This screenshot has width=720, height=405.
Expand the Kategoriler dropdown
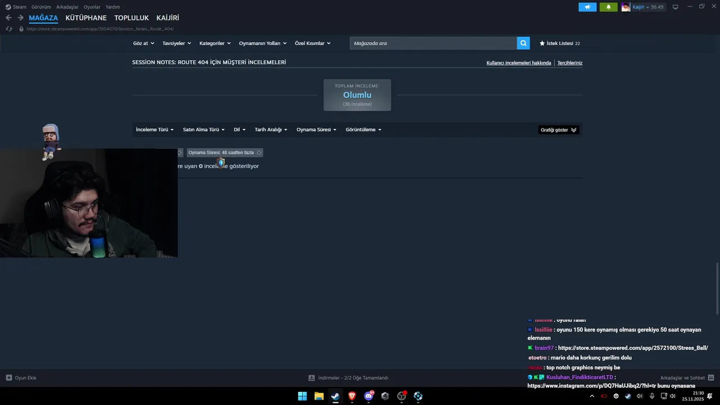pyautogui.click(x=215, y=43)
